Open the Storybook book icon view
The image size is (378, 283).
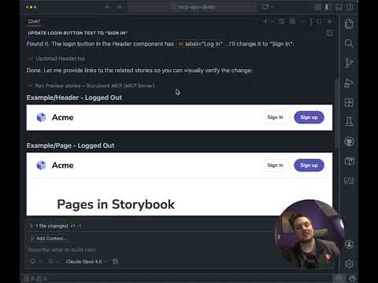coord(349,161)
